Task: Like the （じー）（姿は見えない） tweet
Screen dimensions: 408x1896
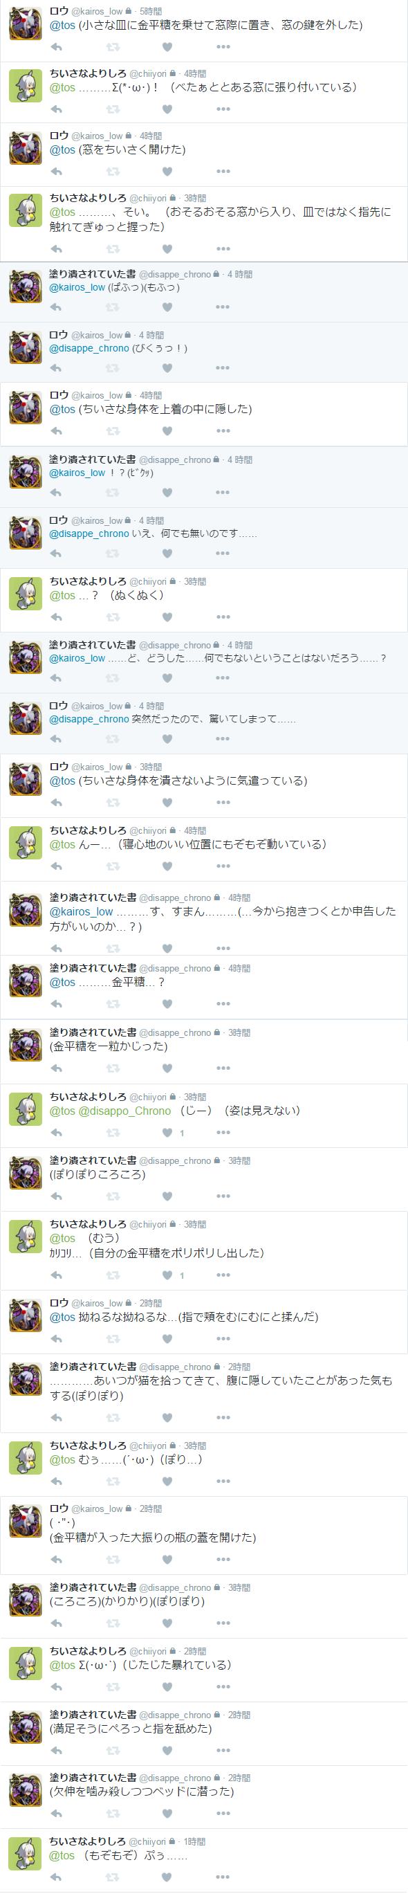Action: coord(167,1133)
